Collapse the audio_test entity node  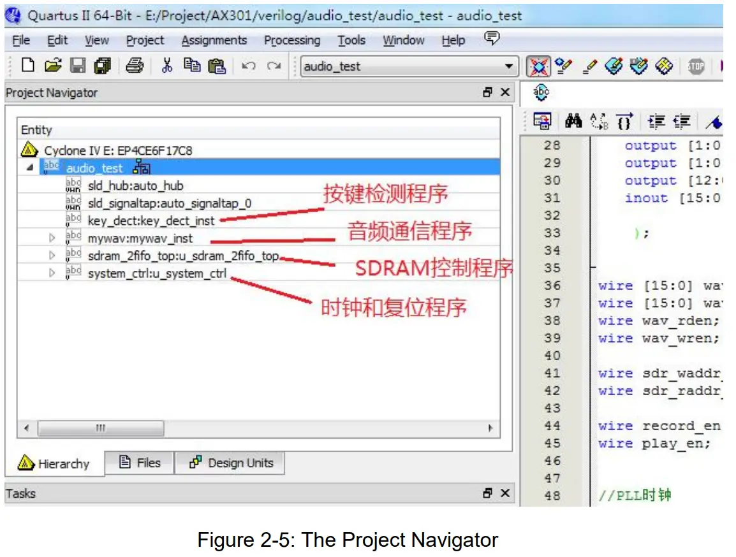coord(30,168)
